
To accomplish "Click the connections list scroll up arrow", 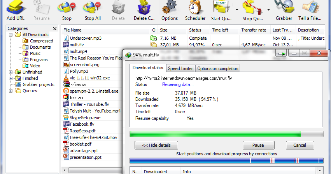I will [320, 170].
